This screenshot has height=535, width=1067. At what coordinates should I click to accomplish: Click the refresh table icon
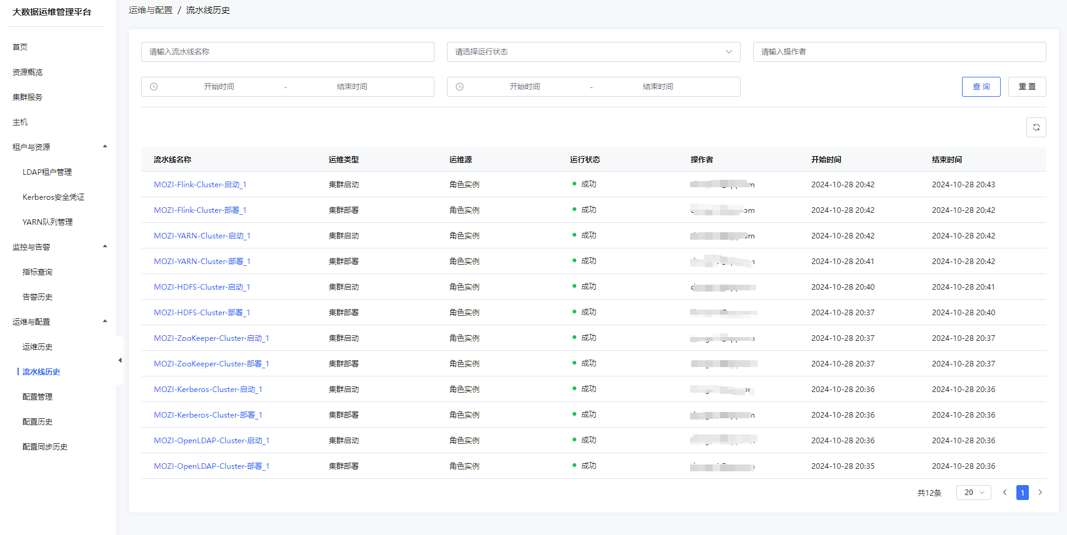click(1036, 127)
